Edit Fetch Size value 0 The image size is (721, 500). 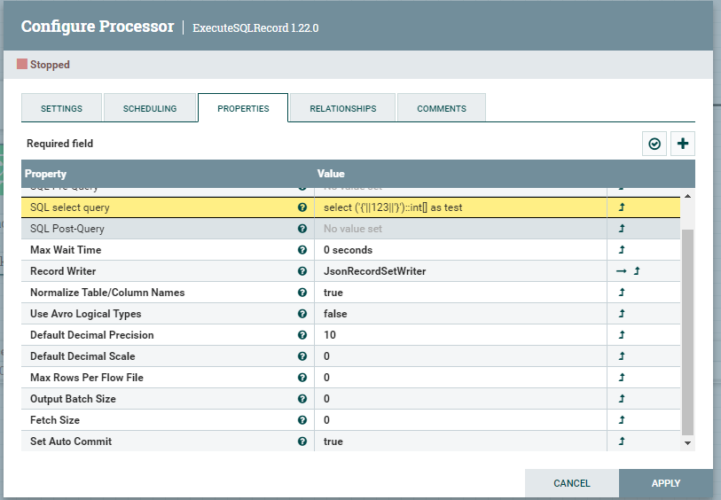[461, 419]
